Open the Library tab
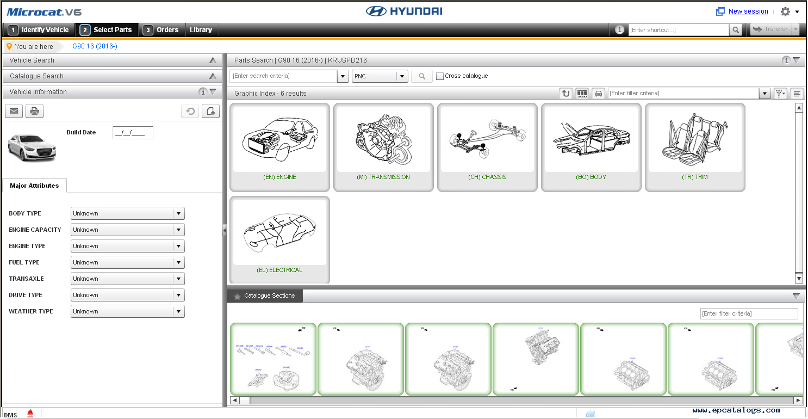This screenshot has height=419, width=808. 201,30
